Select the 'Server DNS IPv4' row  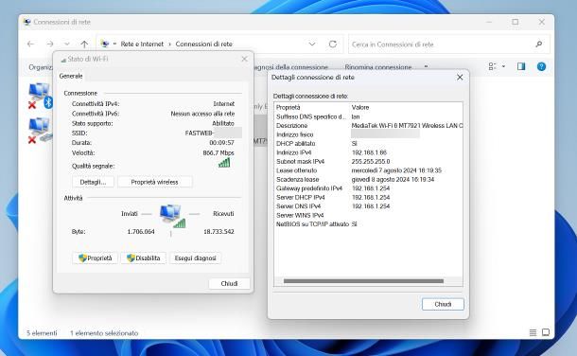[x=368, y=206]
